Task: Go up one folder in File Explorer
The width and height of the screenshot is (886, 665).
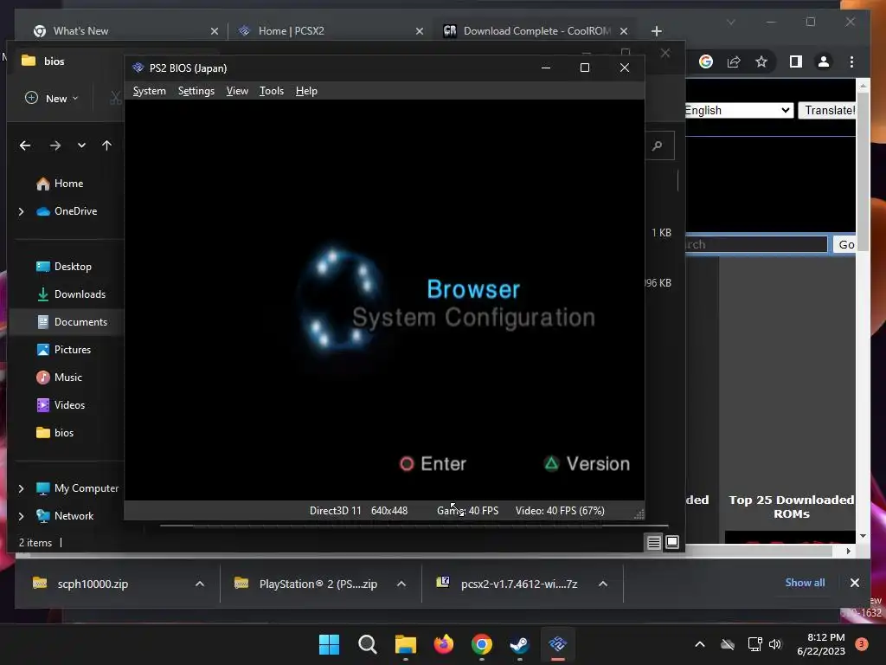Action: (x=106, y=145)
